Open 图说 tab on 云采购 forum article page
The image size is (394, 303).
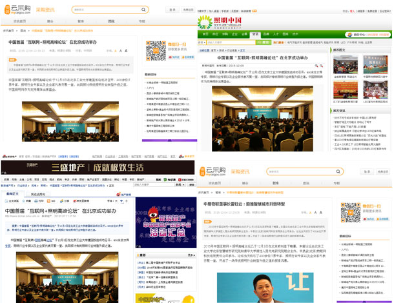[111, 21]
